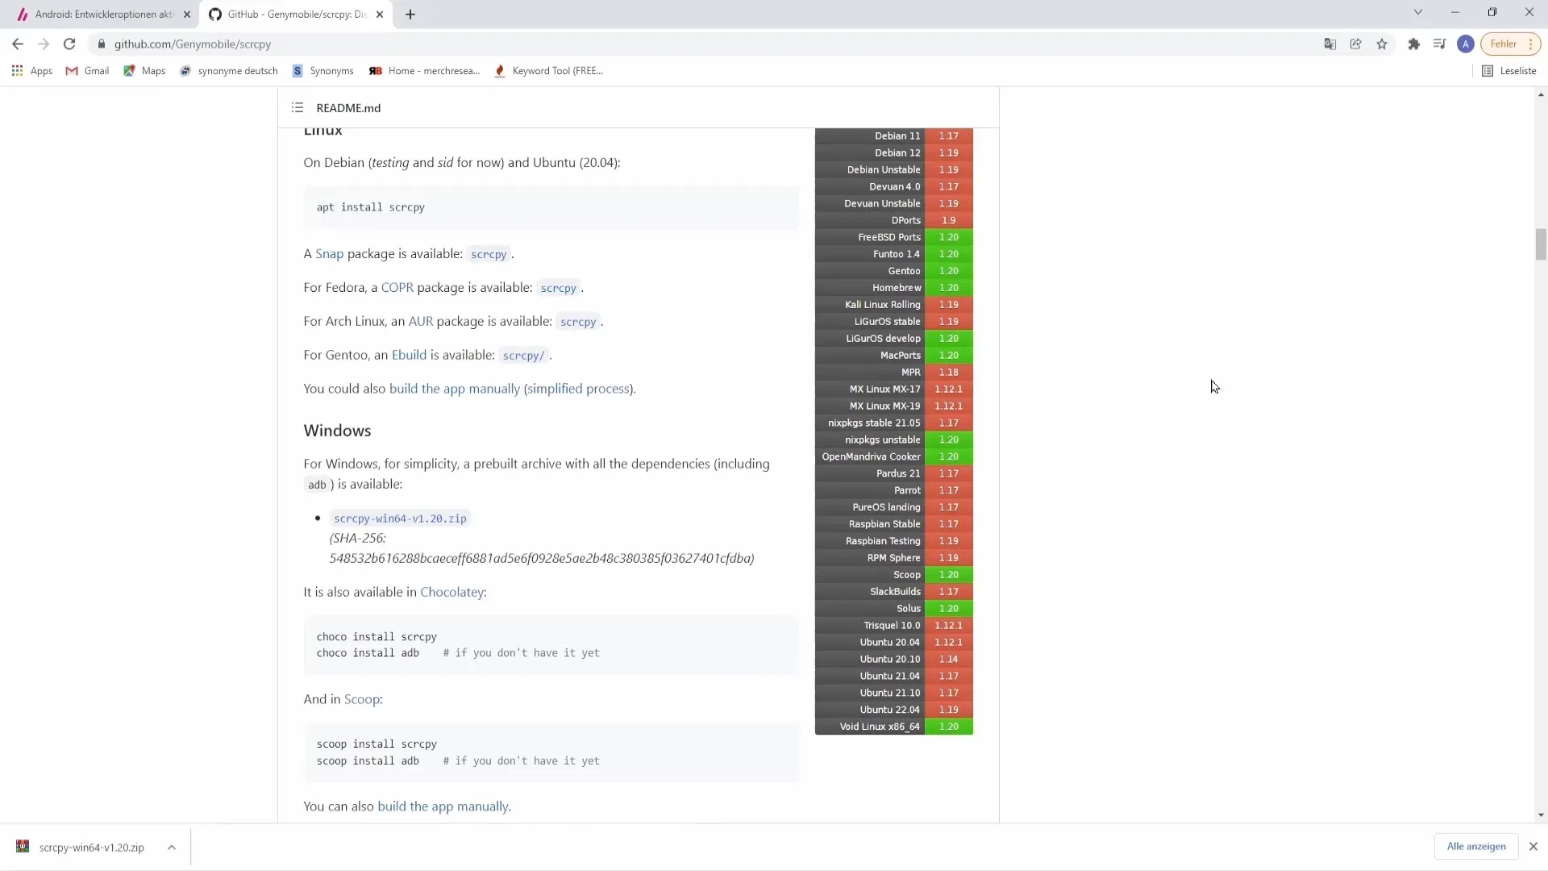Click the Void Linux x86_64 badge row
Image resolution: width=1548 pixels, height=871 pixels.
pyautogui.click(x=894, y=727)
